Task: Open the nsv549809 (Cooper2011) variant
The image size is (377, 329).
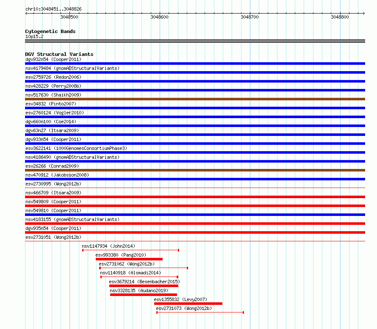Action: click(53, 202)
